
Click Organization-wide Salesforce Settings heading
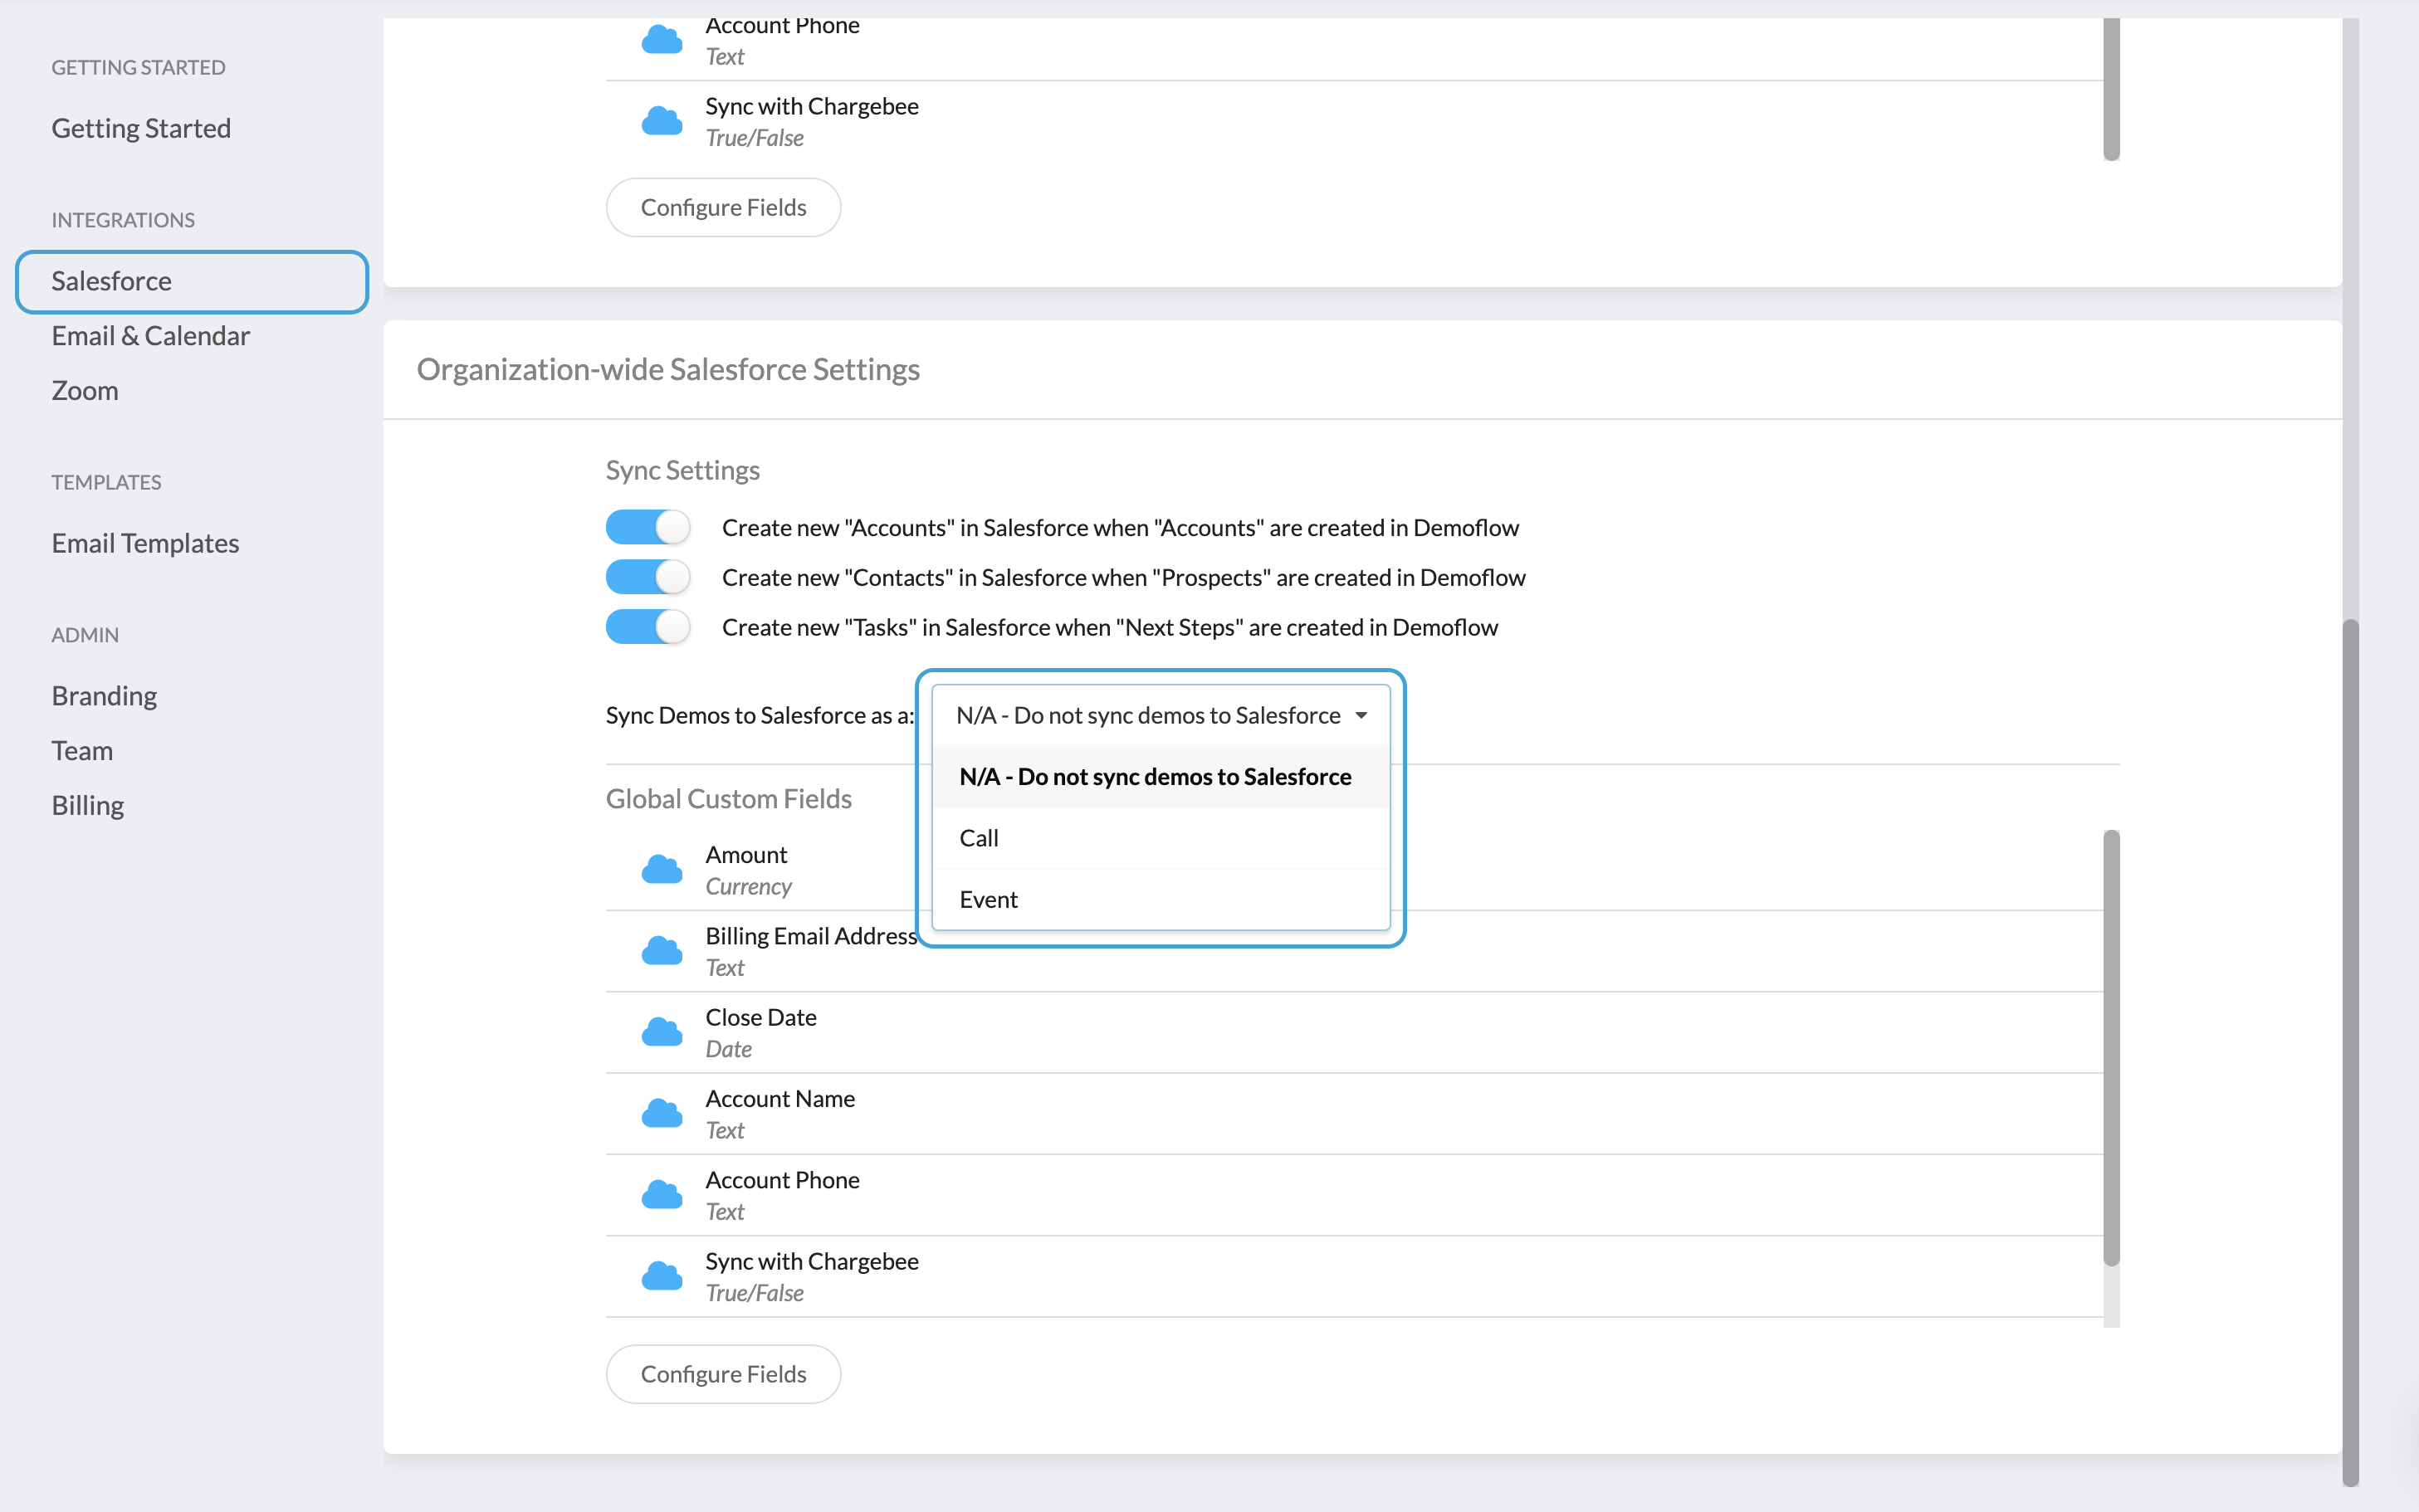(668, 369)
